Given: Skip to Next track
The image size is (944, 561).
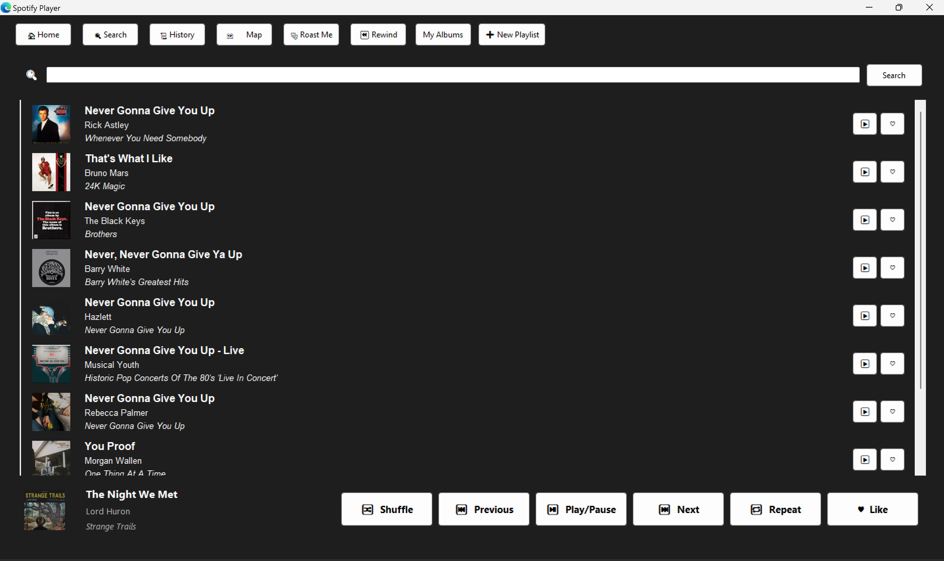Looking at the screenshot, I should click(678, 509).
